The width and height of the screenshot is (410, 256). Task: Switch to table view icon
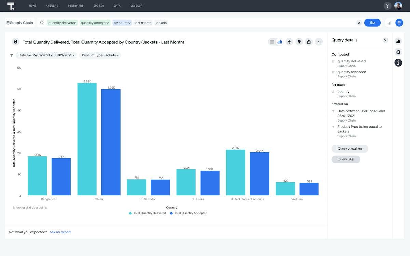tap(272, 42)
